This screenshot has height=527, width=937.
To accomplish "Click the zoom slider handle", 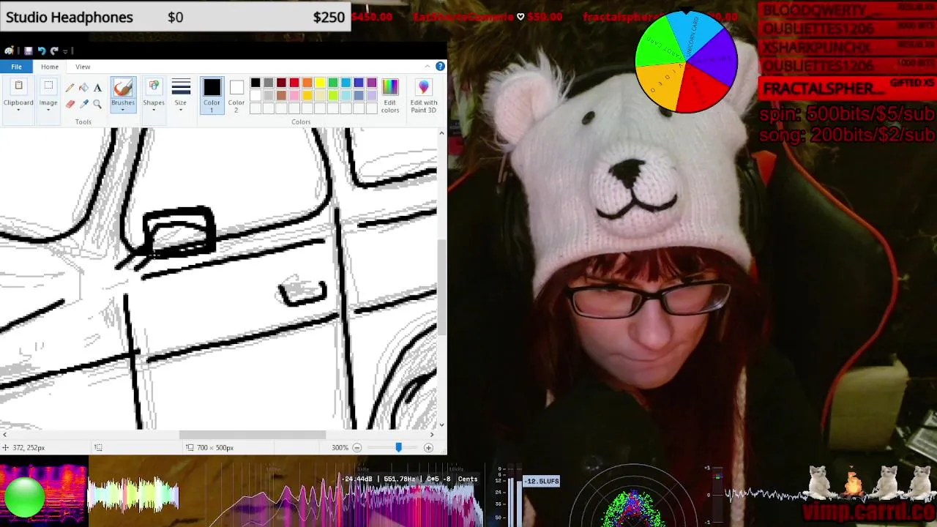I will (x=398, y=447).
